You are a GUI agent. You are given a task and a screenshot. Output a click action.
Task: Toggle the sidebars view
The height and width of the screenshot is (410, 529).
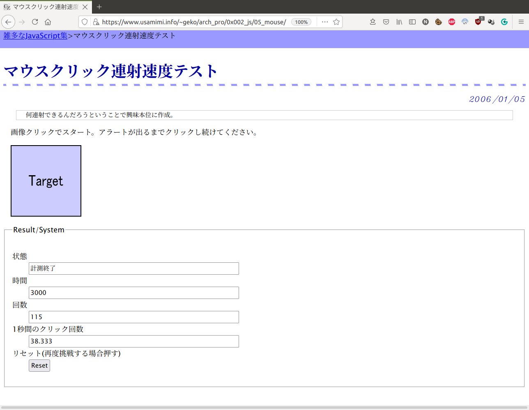pos(412,22)
